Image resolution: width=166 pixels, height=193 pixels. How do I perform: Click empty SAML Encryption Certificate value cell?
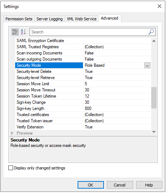pyautogui.click(x=117, y=41)
